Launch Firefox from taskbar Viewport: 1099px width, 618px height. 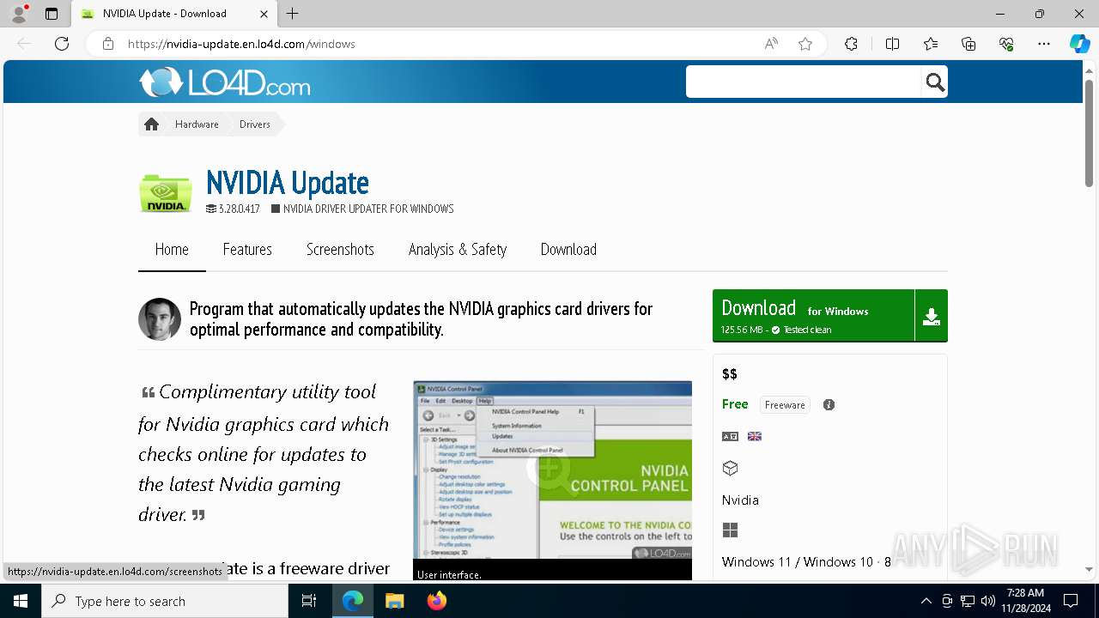[x=437, y=601]
